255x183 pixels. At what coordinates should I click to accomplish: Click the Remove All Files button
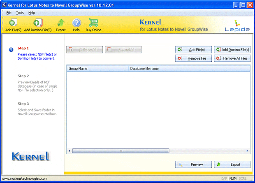tap(232, 58)
